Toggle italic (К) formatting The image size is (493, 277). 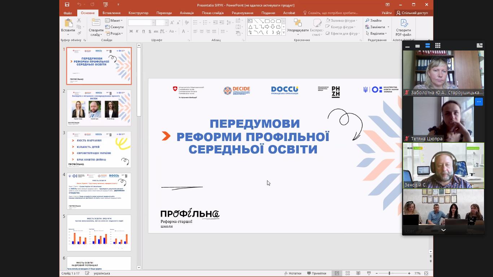click(137, 31)
